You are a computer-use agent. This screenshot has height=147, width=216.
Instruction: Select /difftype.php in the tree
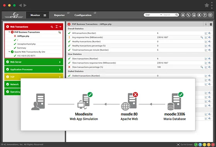pyautogui.click(x=23, y=36)
